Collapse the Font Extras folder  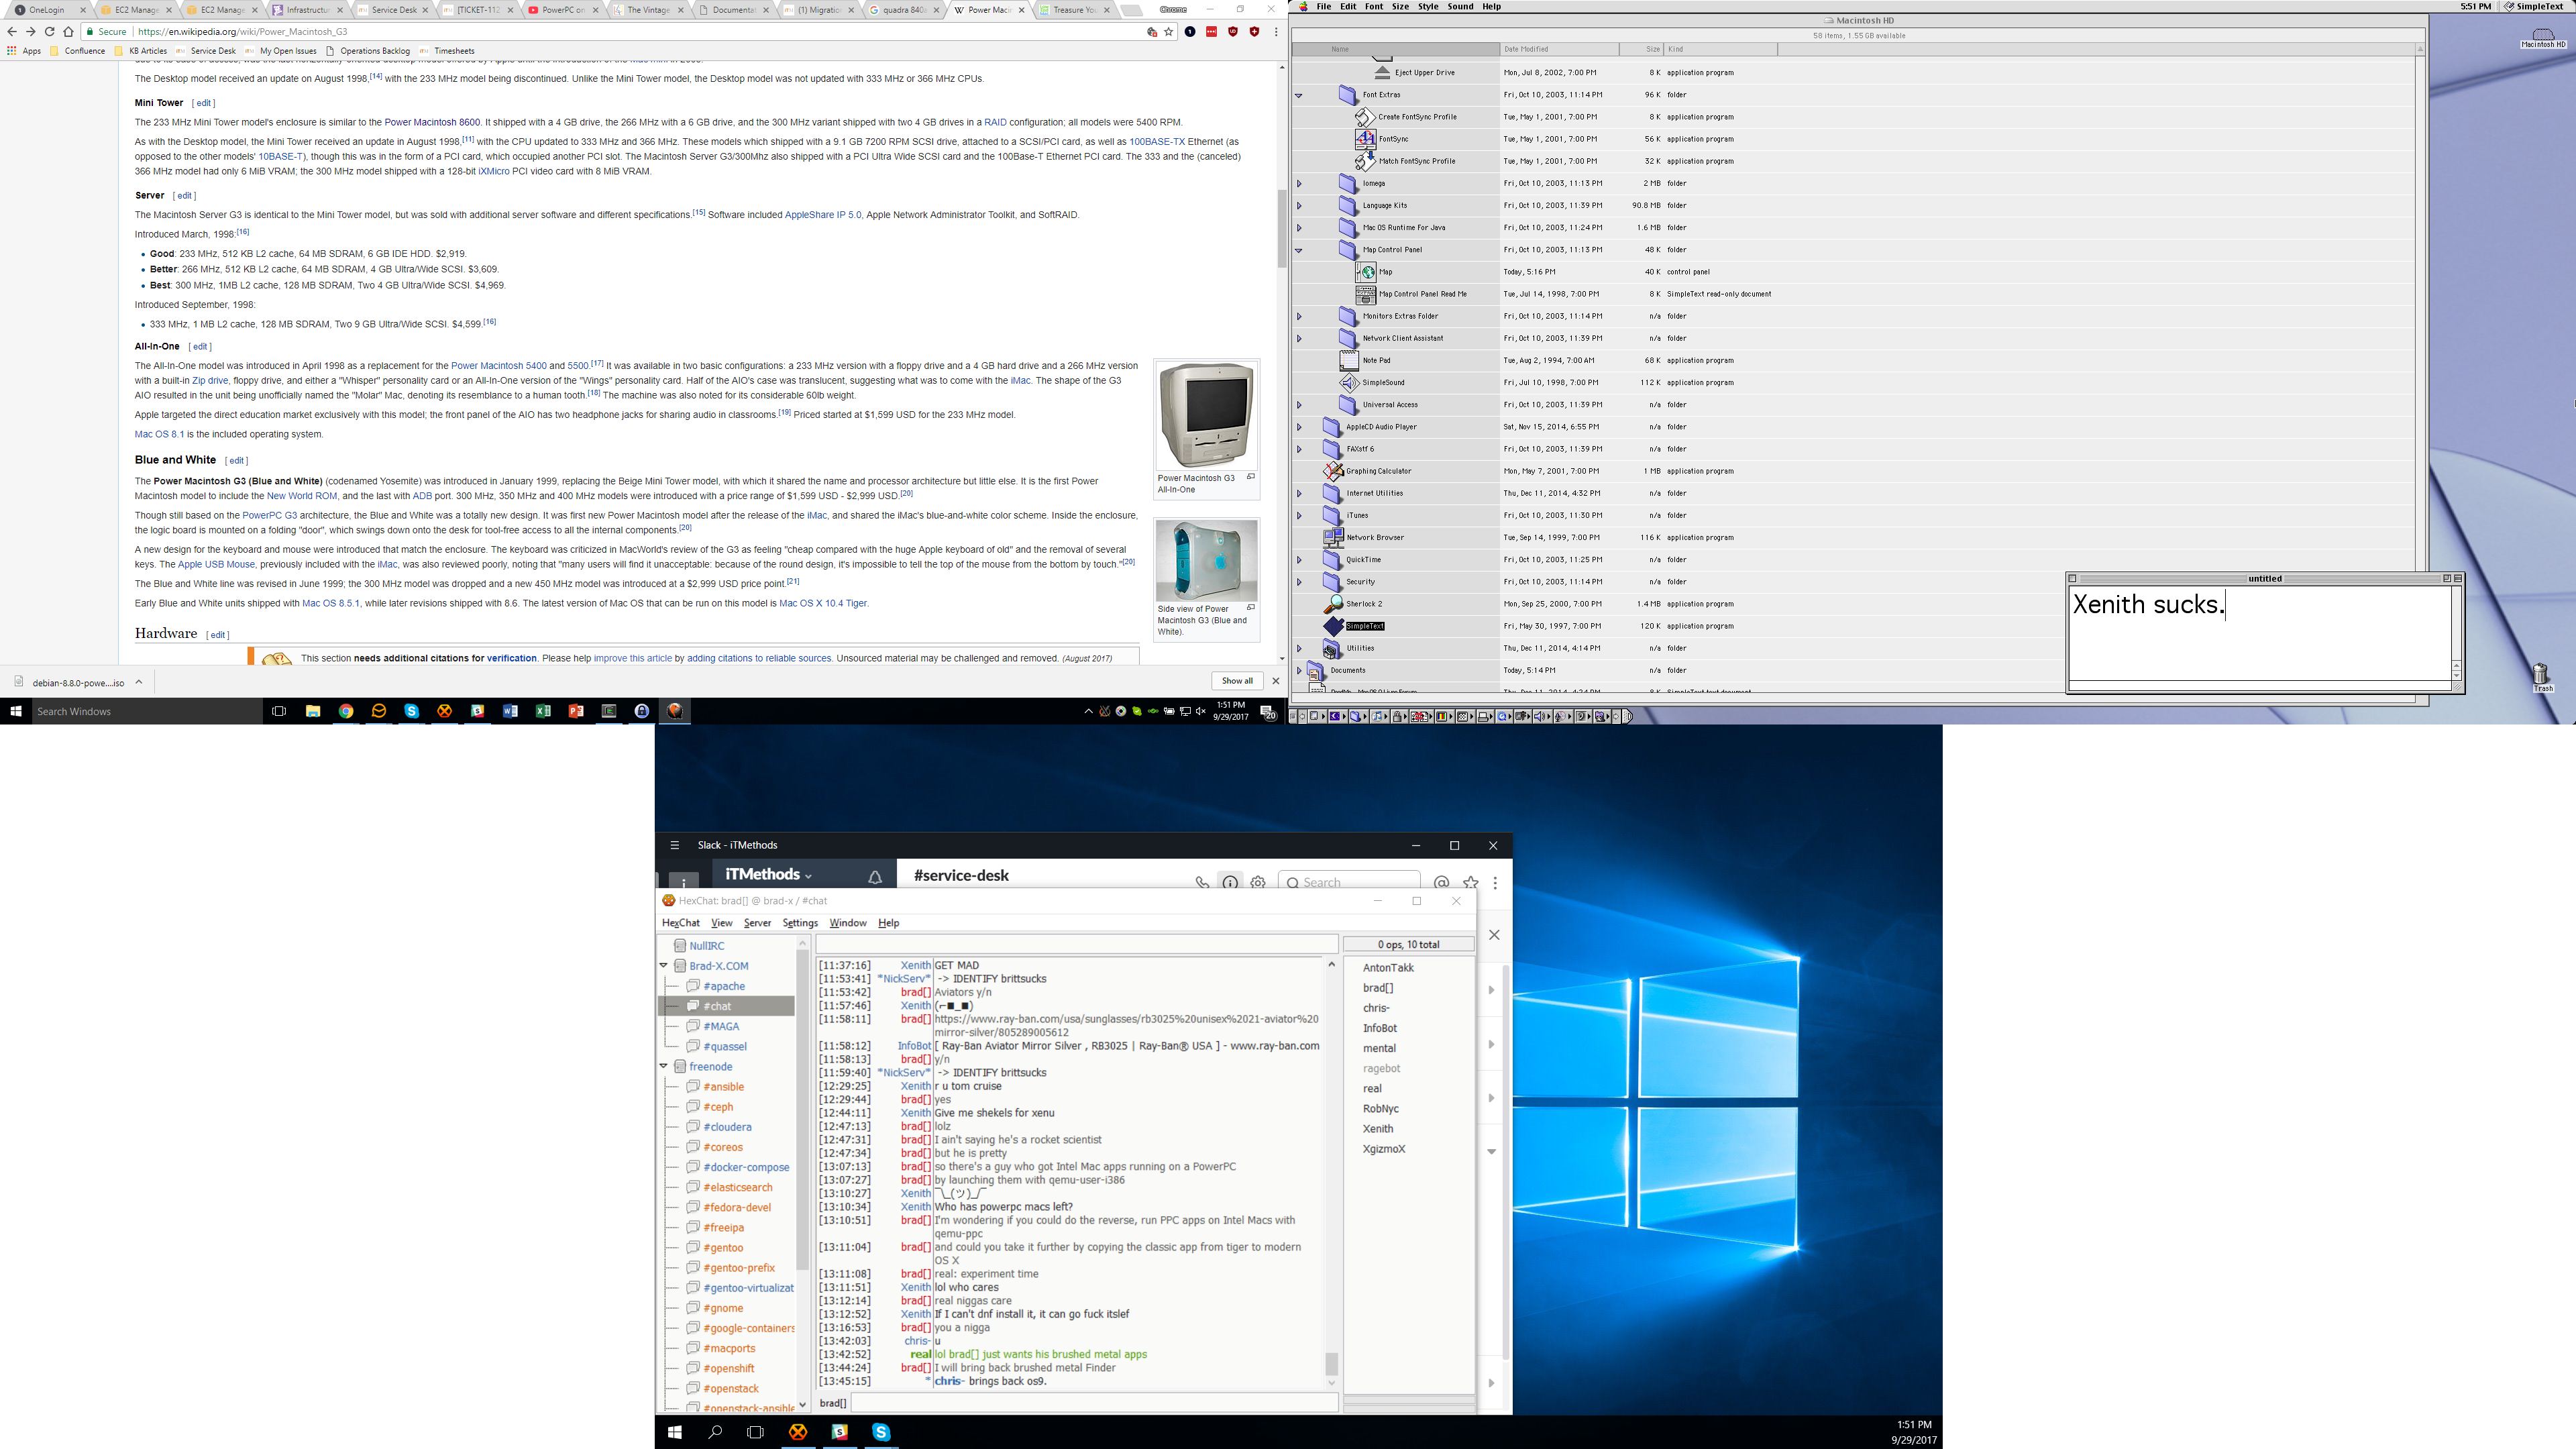click(1299, 95)
